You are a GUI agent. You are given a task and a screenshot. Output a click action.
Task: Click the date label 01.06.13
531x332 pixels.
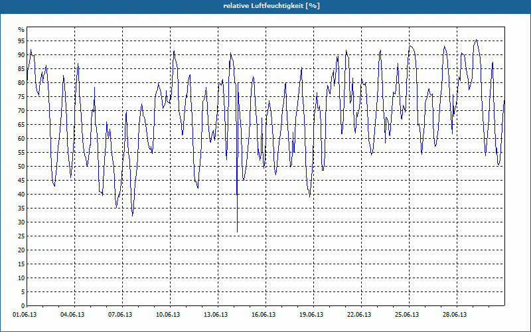(x=25, y=315)
